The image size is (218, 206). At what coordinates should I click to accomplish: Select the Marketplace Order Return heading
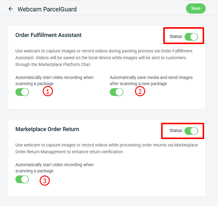tap(47, 129)
